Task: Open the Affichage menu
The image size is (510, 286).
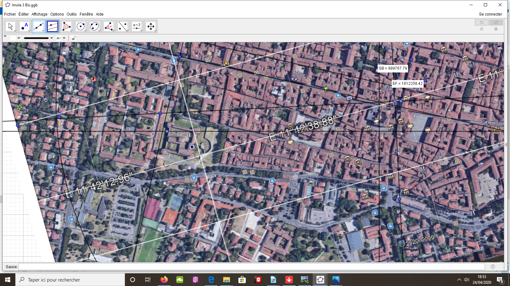Action: [39, 14]
